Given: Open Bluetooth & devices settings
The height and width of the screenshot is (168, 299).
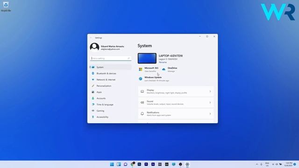Looking at the screenshot, I should 111,73.
